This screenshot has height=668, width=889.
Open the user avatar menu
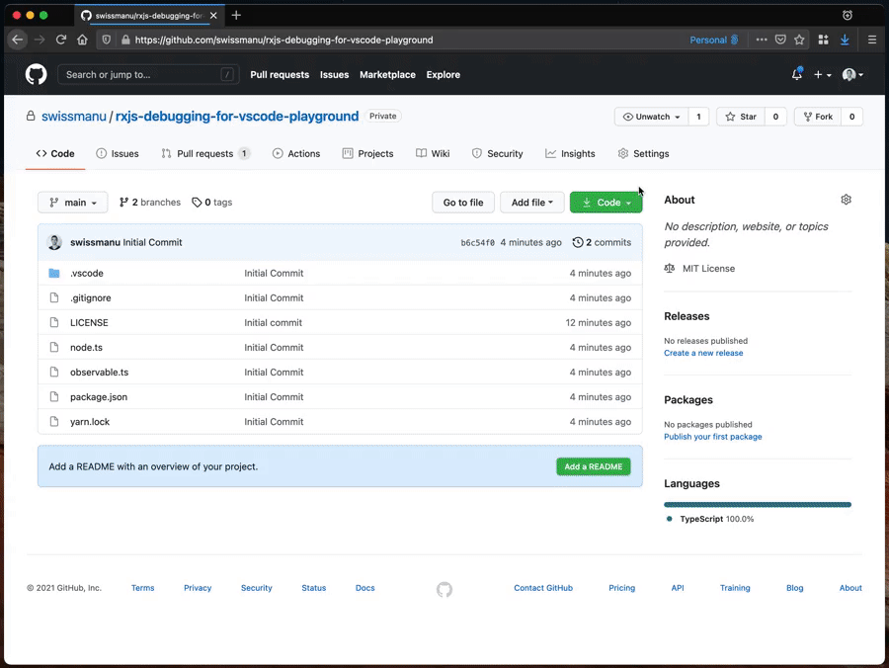pyautogui.click(x=852, y=74)
